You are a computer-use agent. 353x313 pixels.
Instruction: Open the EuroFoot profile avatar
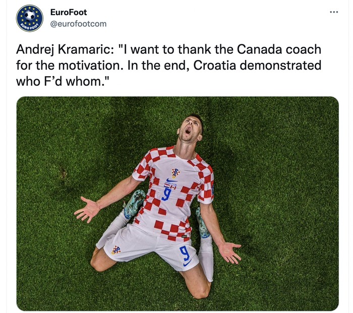(30, 19)
